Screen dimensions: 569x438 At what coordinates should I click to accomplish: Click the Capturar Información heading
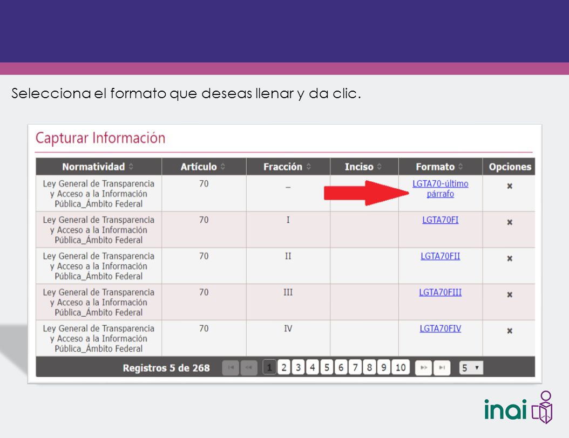[100, 138]
